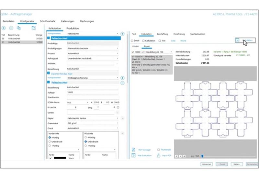
Task: Click the add part plus icon
Action: coord(4,28)
